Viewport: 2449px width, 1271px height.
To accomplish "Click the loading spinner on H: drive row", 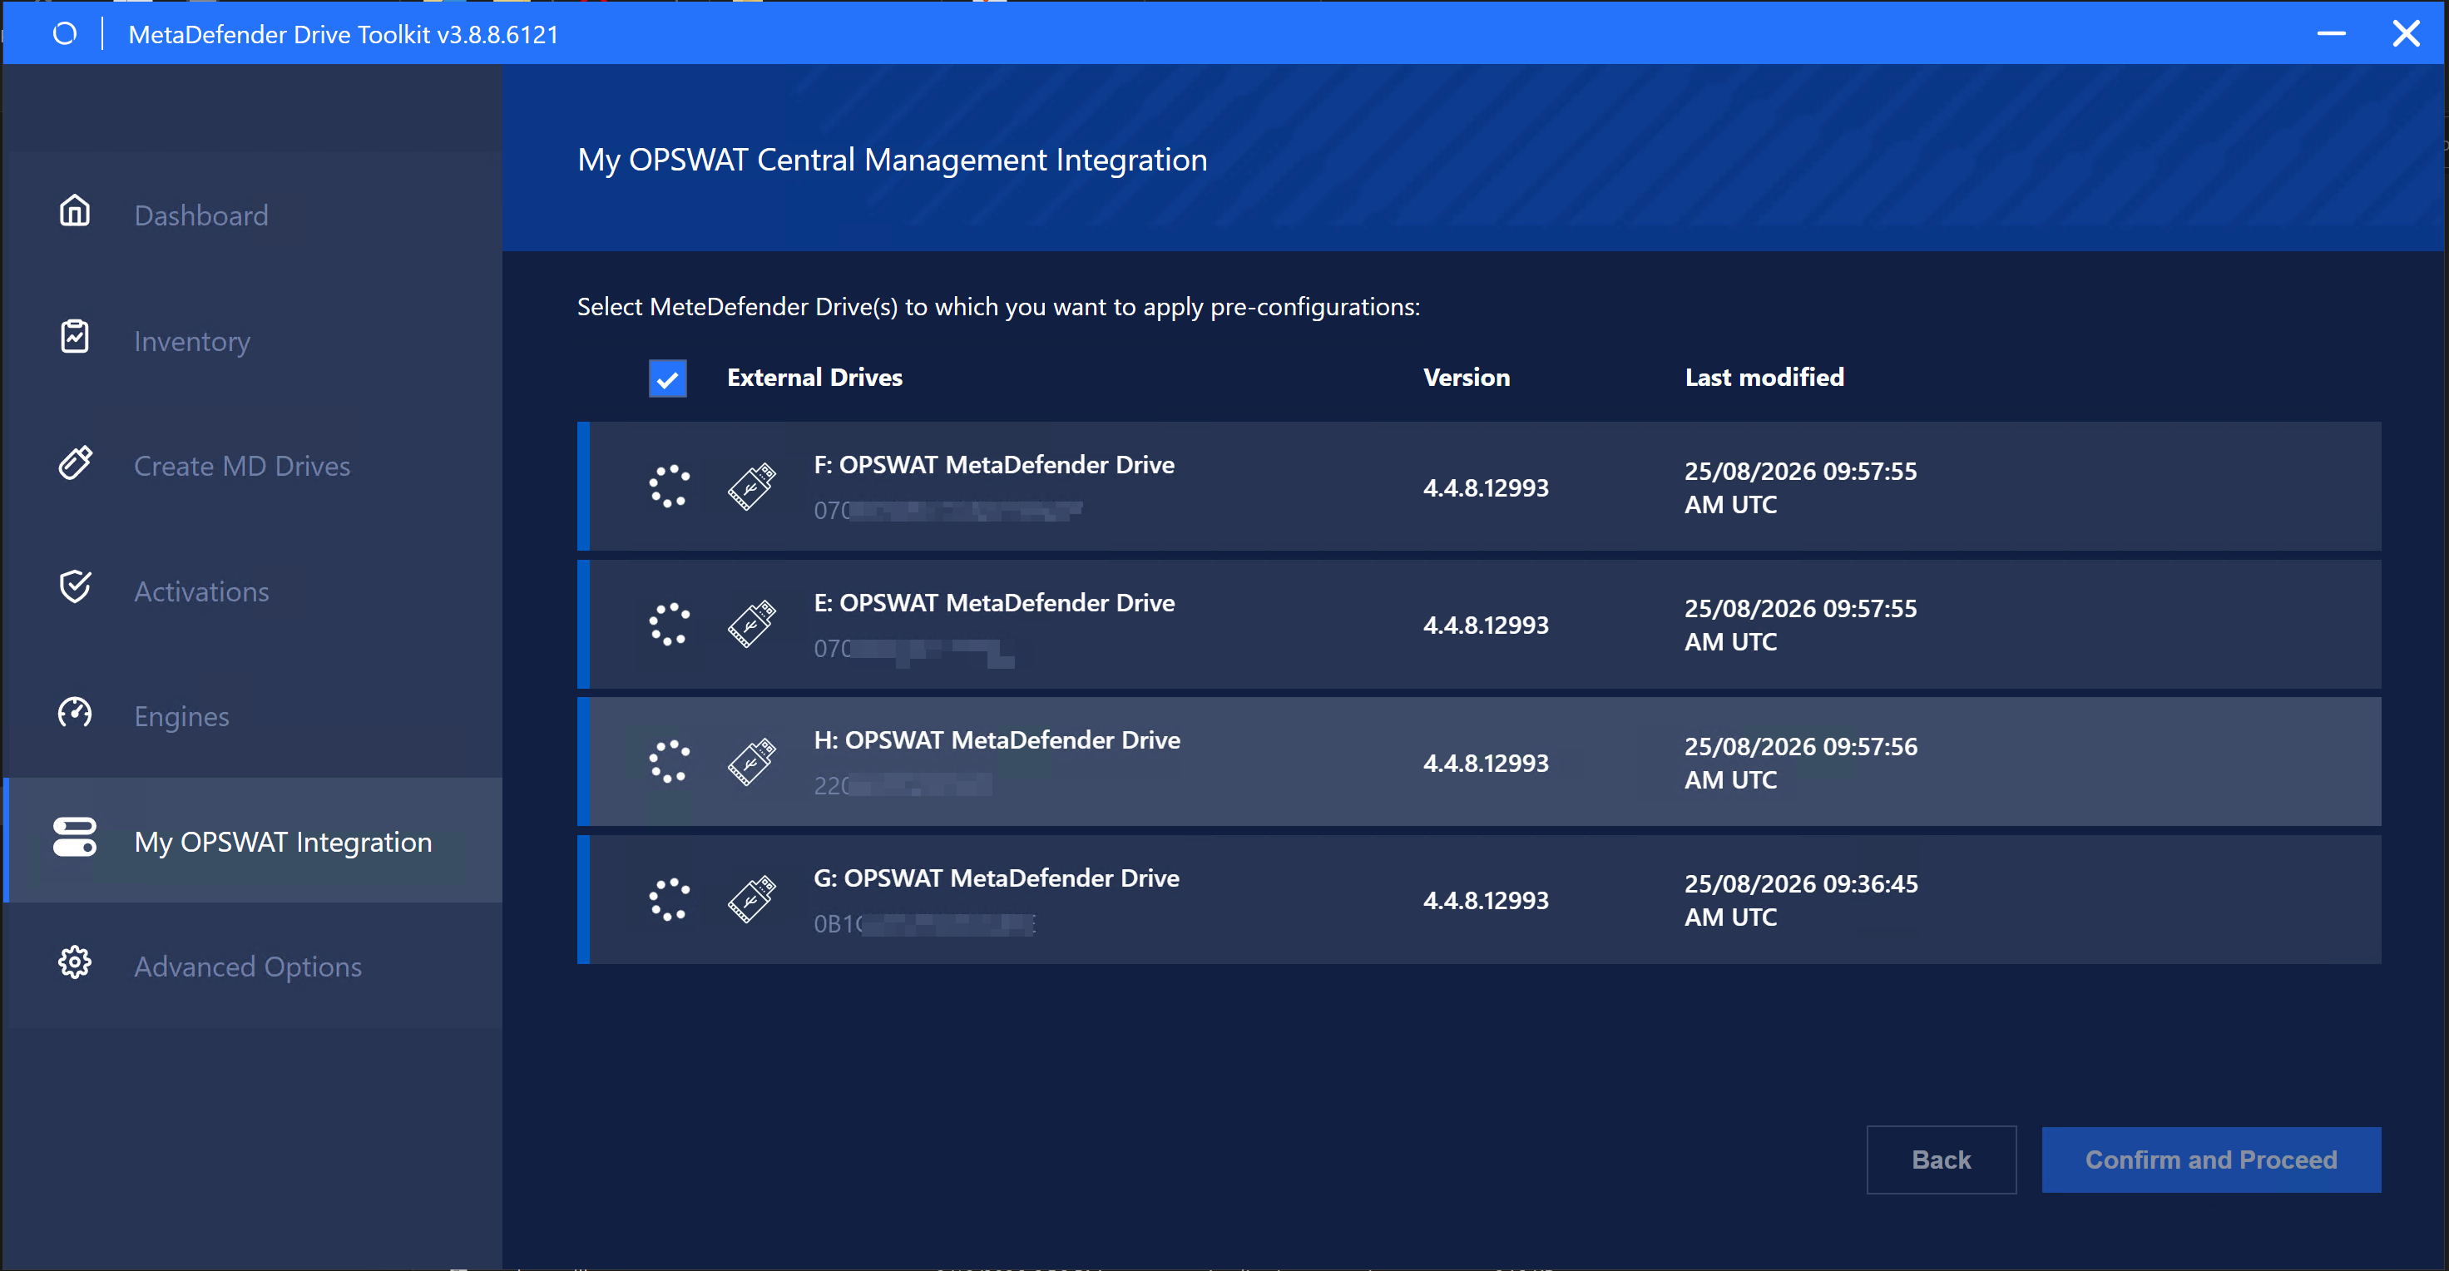I will tap(670, 763).
